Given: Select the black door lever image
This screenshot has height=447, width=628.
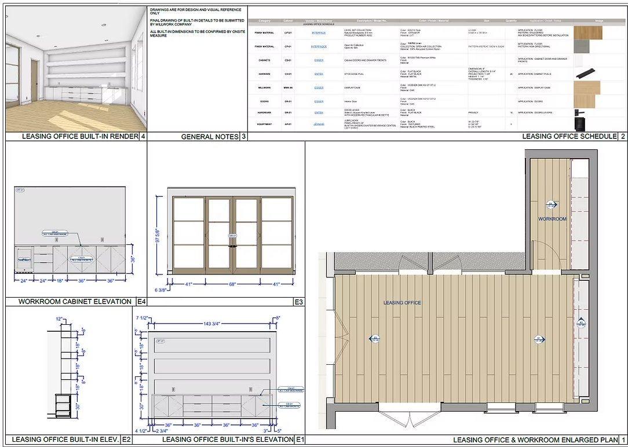Looking at the screenshot, I should pos(579,113).
